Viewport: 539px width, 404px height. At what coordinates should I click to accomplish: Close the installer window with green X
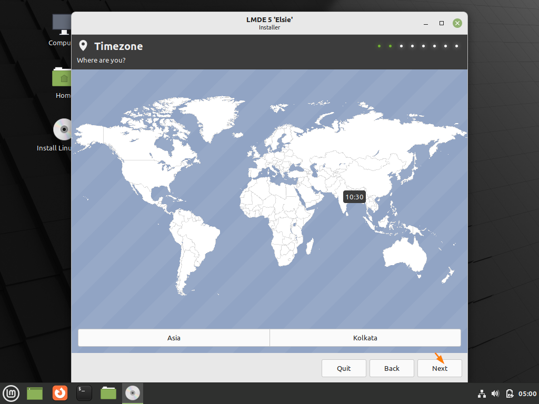pyautogui.click(x=457, y=23)
